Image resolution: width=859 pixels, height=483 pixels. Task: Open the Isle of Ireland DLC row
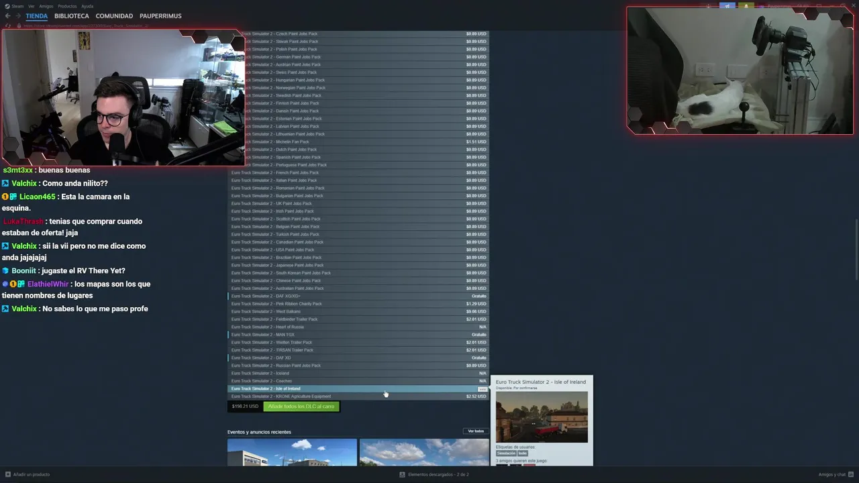coord(358,388)
